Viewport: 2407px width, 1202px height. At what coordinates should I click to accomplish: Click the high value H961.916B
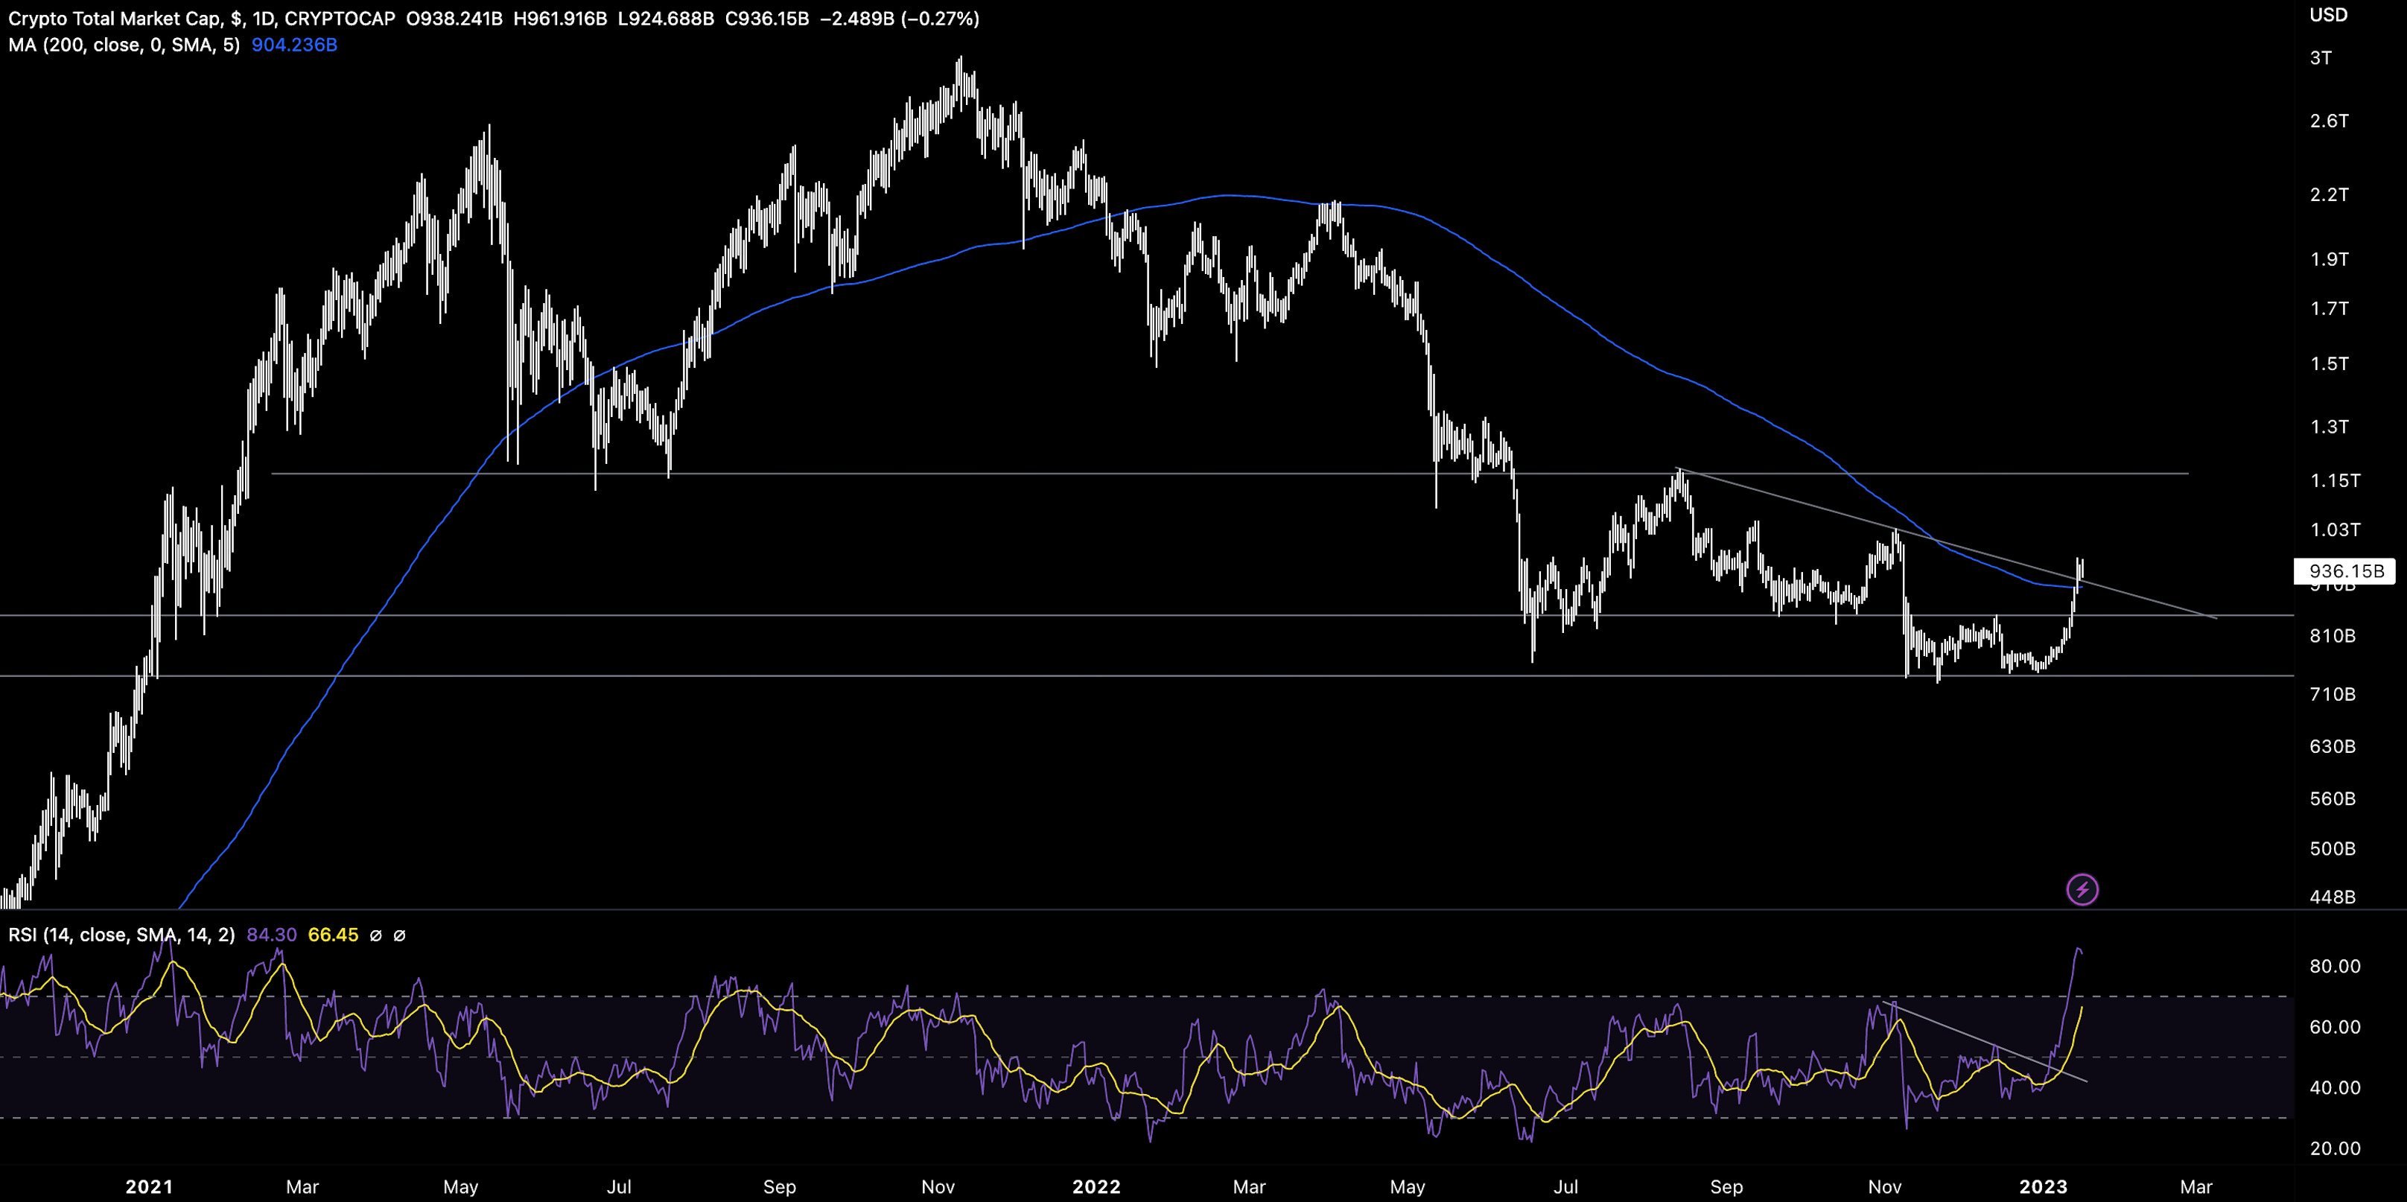coord(560,19)
